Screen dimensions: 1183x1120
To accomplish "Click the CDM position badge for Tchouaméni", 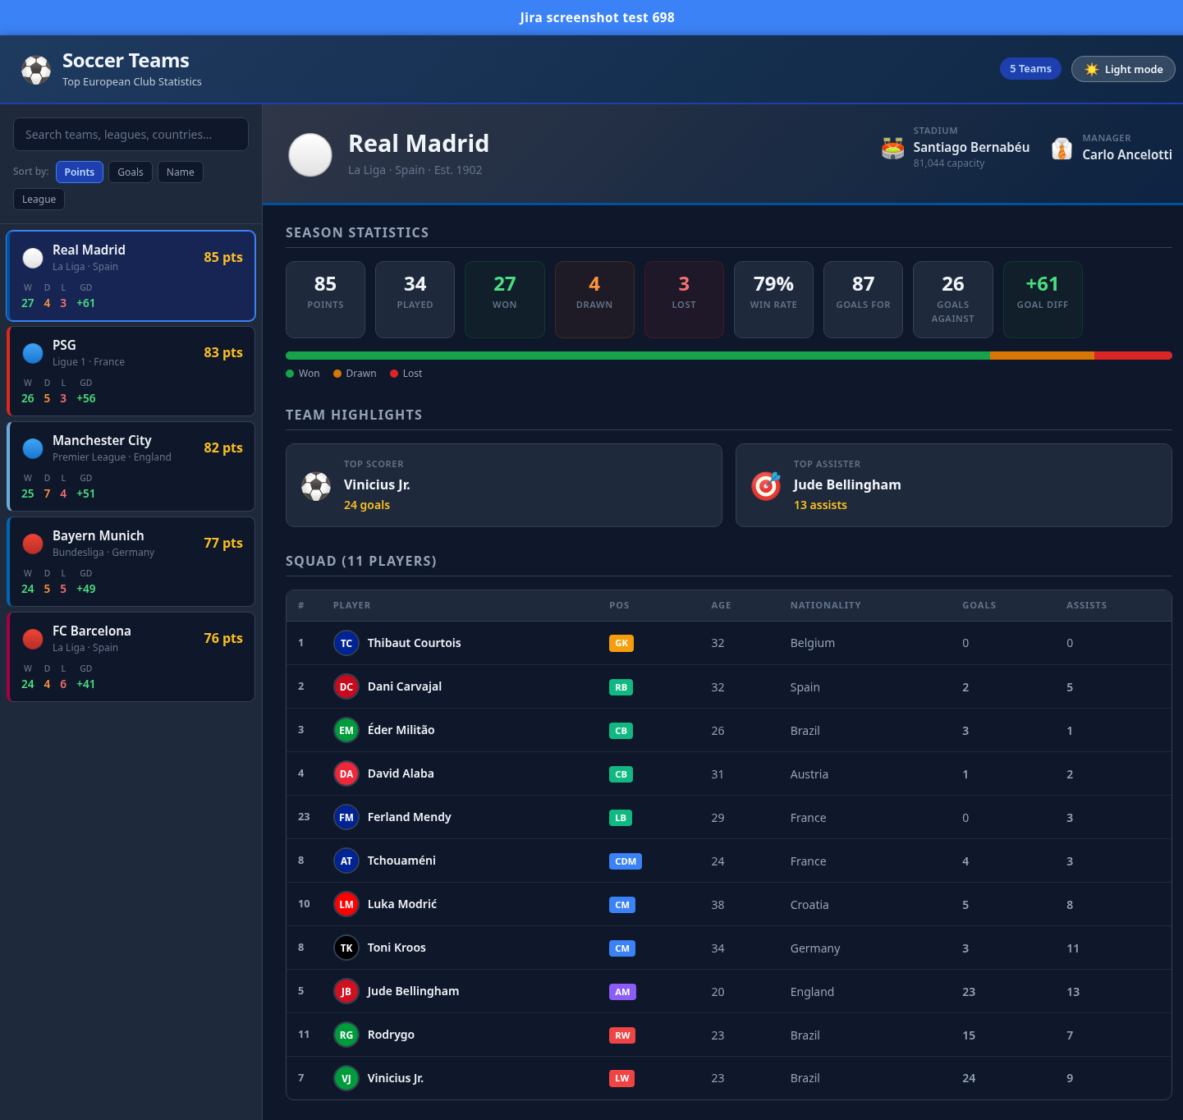I will 626,861.
